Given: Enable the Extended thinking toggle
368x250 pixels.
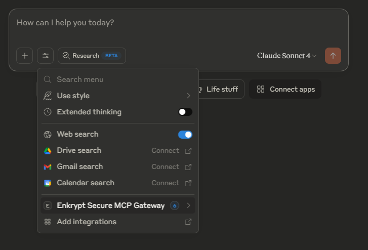Looking at the screenshot, I should tap(185, 112).
